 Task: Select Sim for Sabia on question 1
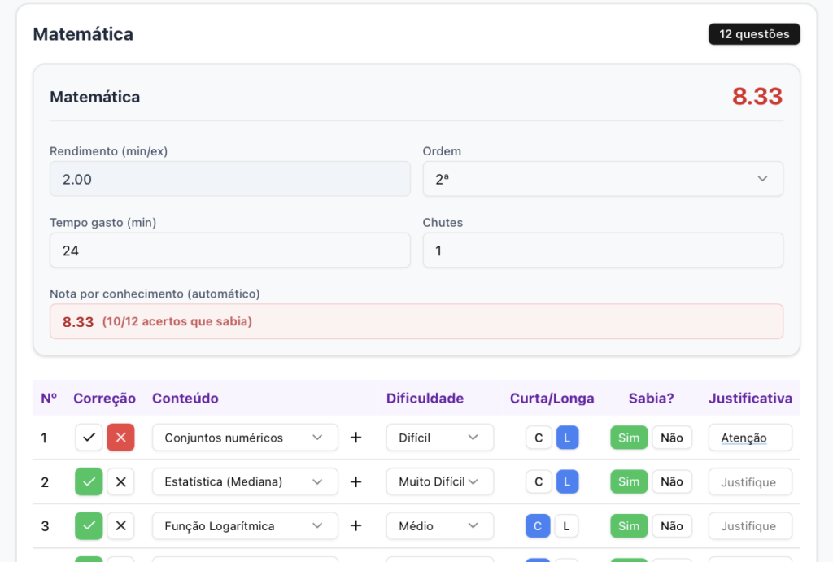click(629, 438)
